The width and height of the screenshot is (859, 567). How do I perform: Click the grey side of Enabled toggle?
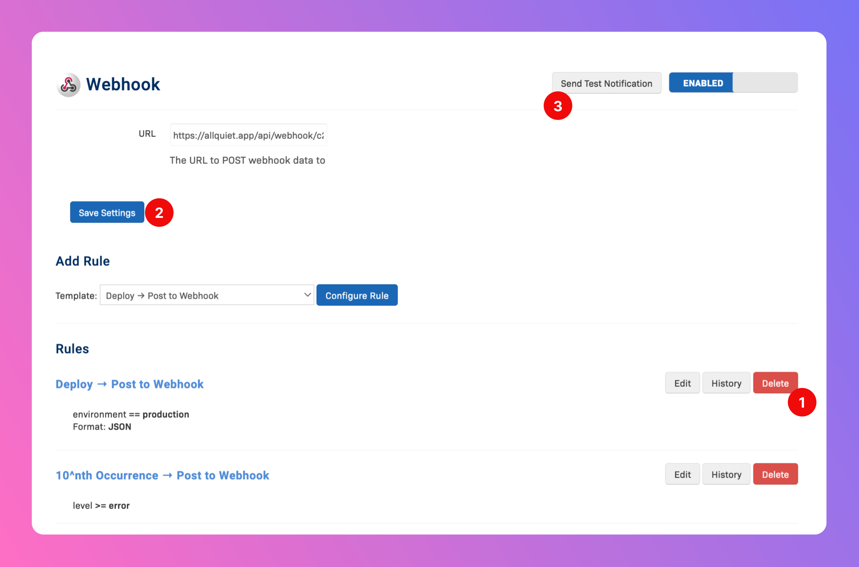(x=765, y=83)
